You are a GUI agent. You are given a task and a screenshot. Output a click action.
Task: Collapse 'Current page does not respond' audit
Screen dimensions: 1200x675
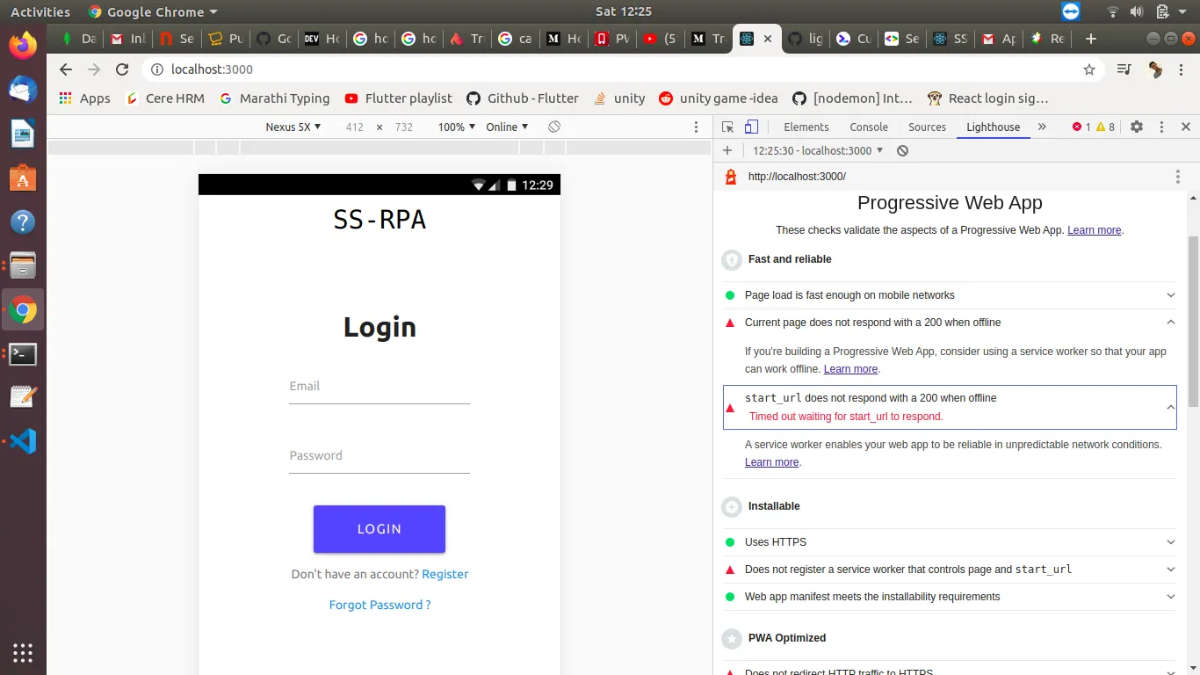pos(950,323)
